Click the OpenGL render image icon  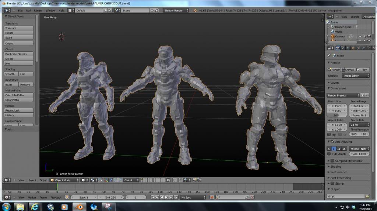tap(195, 180)
